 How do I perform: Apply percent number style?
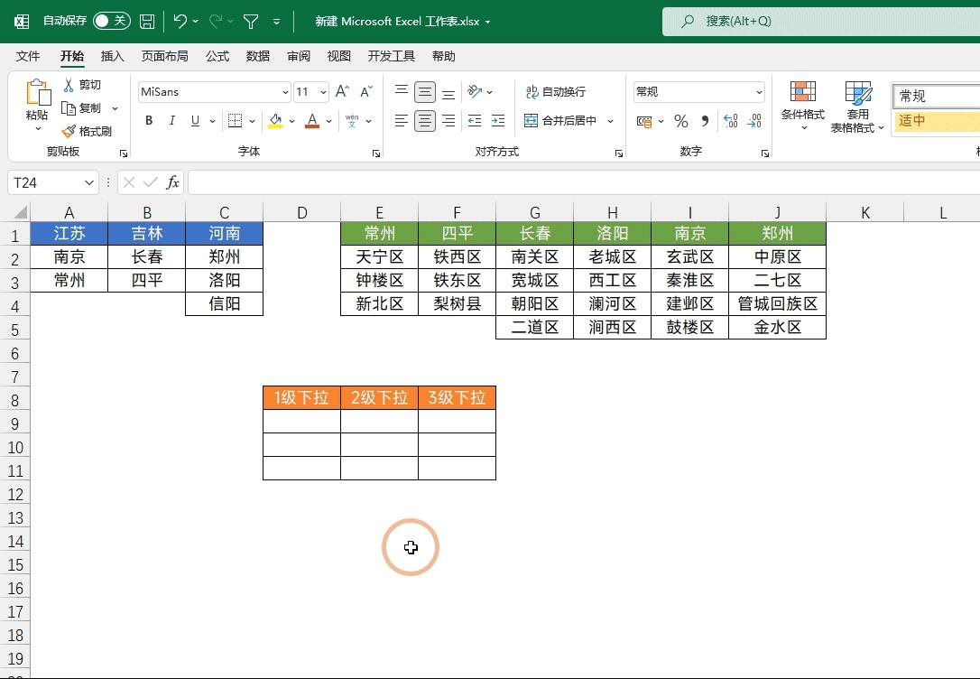point(680,121)
